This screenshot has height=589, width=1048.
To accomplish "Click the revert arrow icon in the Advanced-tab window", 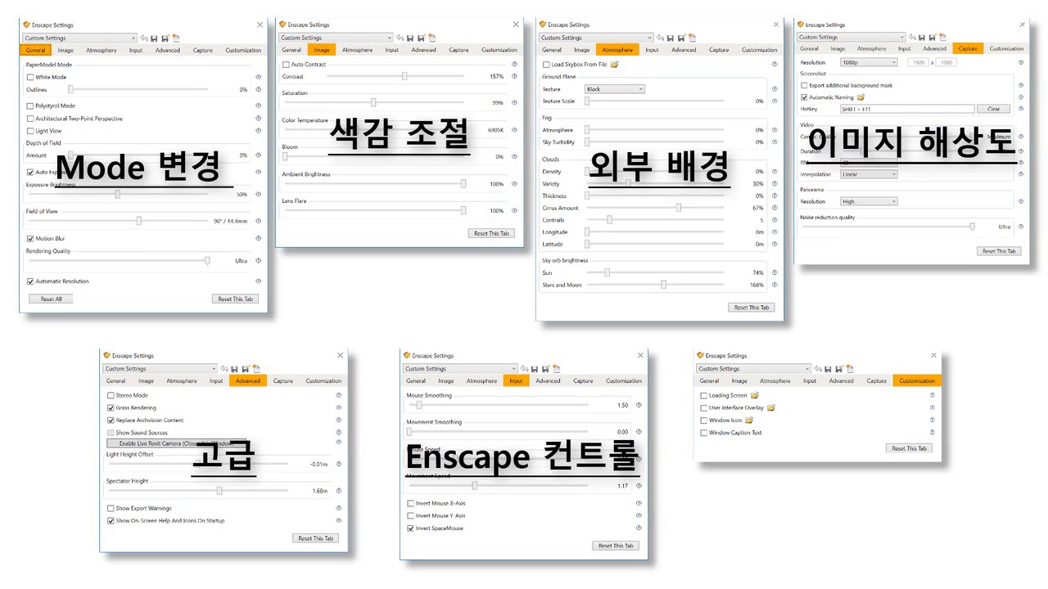I will tap(224, 368).
